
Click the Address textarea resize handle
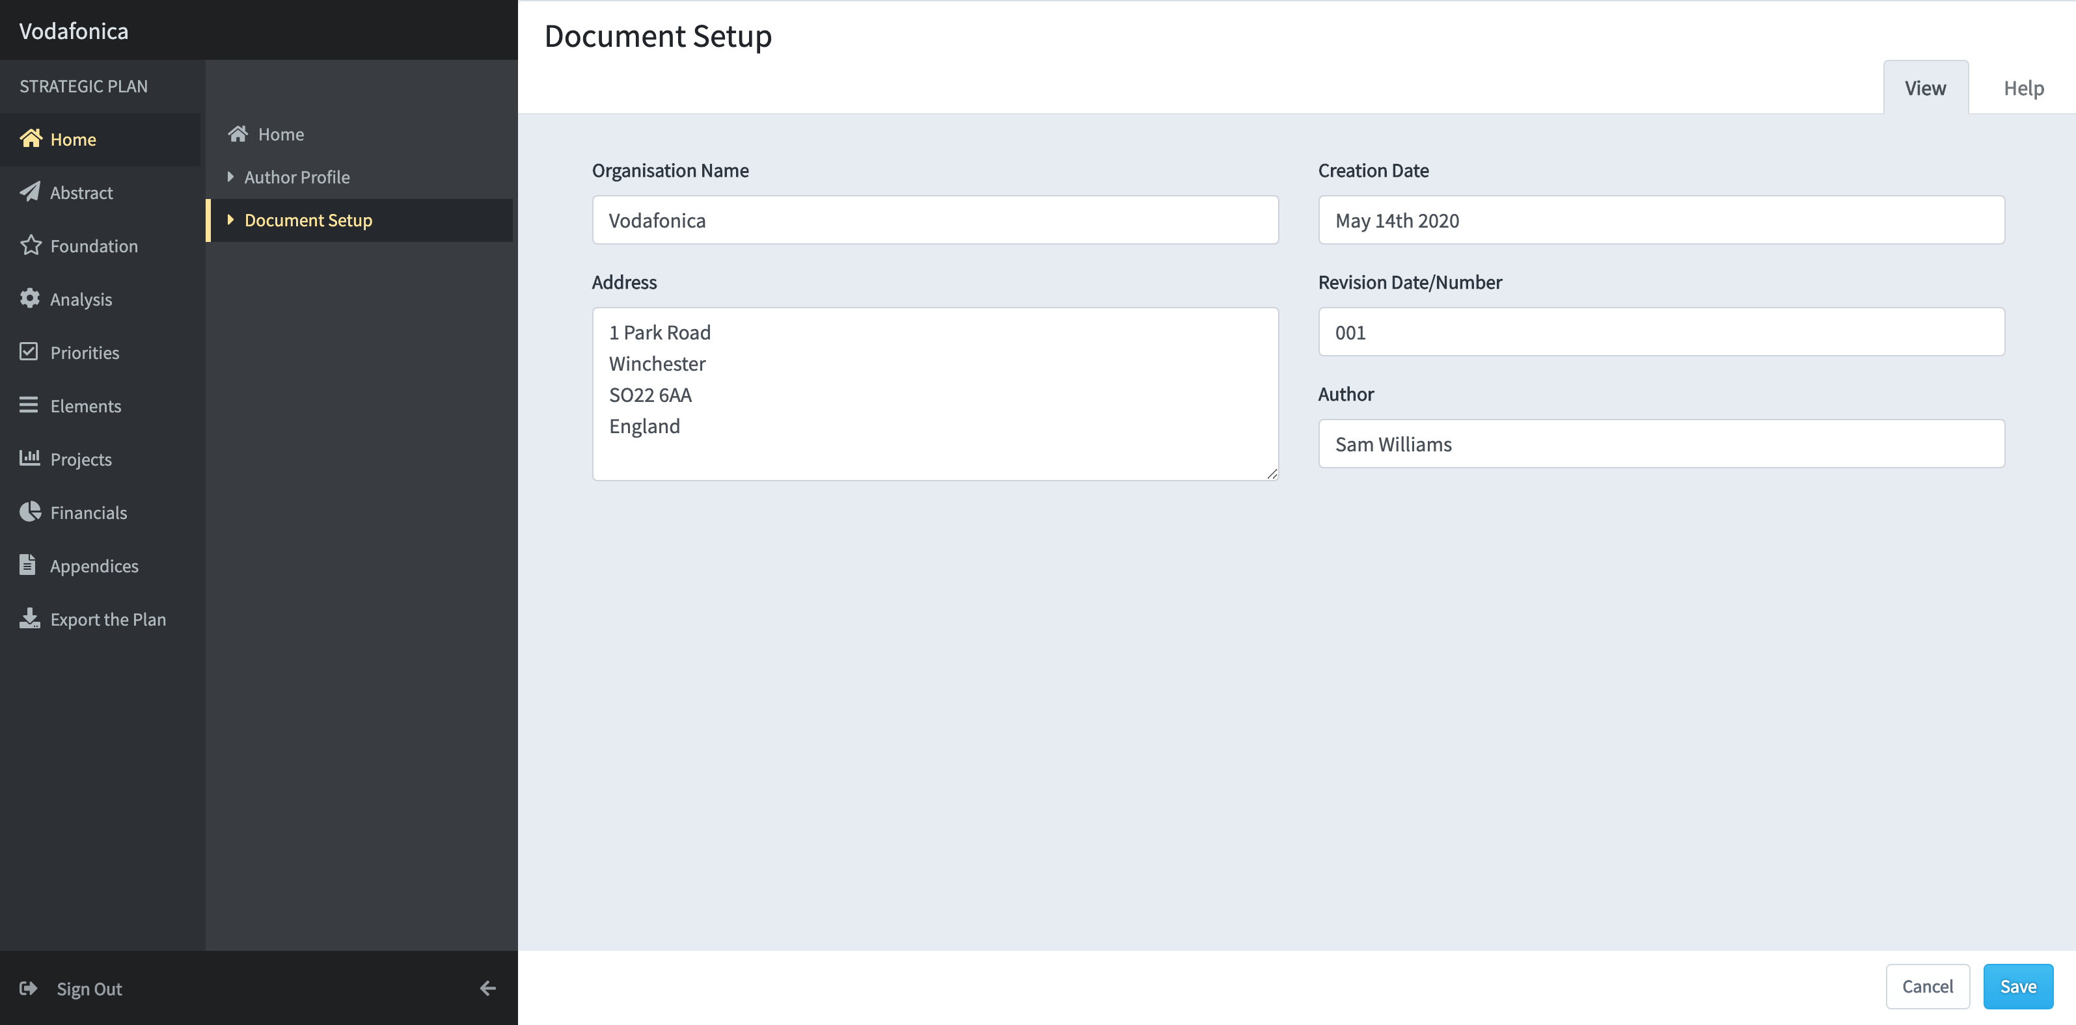tap(1272, 473)
